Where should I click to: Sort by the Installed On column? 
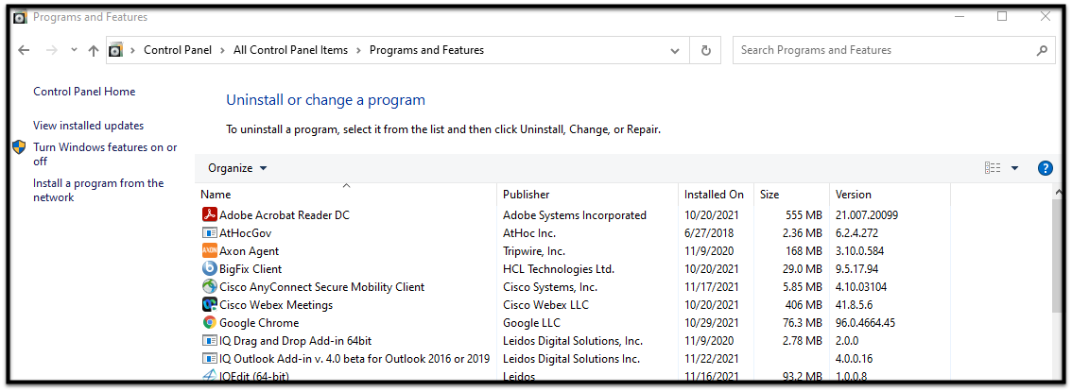click(x=714, y=195)
